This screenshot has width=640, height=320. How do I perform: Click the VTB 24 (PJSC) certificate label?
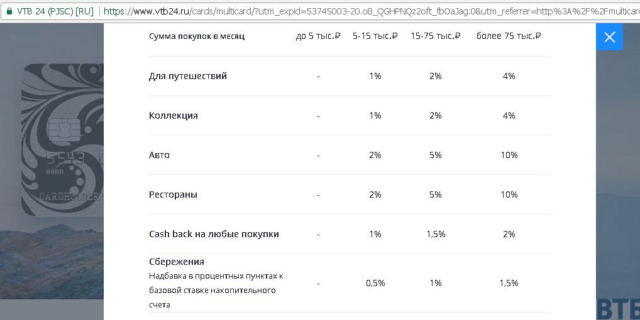pos(55,11)
